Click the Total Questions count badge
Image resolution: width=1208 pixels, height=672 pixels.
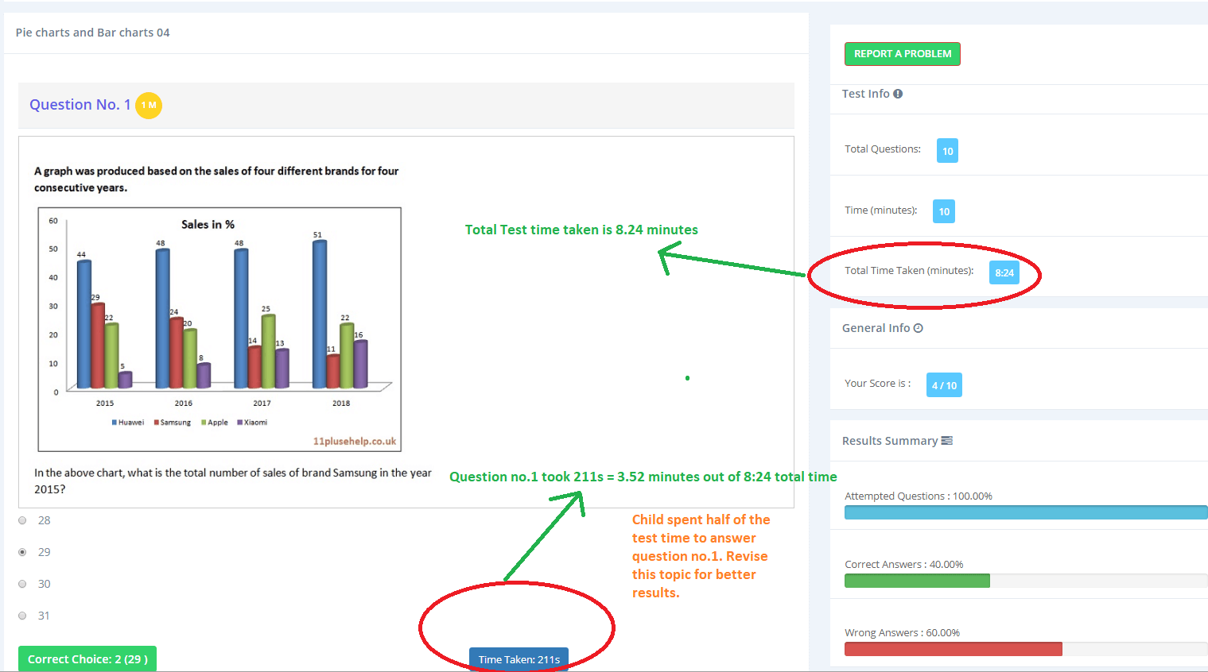click(947, 151)
